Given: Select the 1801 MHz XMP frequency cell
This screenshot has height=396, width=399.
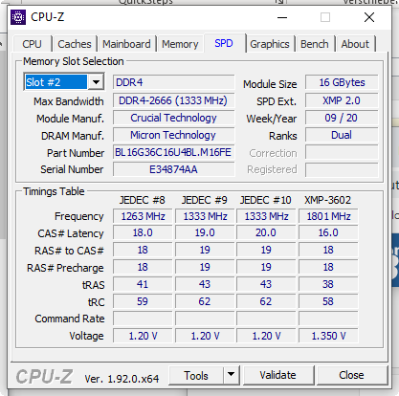Looking at the screenshot, I should tap(328, 216).
